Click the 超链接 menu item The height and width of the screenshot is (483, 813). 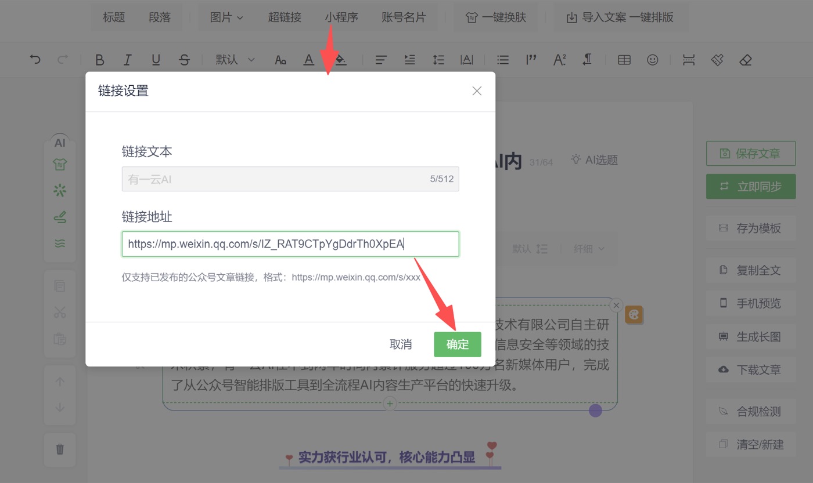tap(285, 17)
